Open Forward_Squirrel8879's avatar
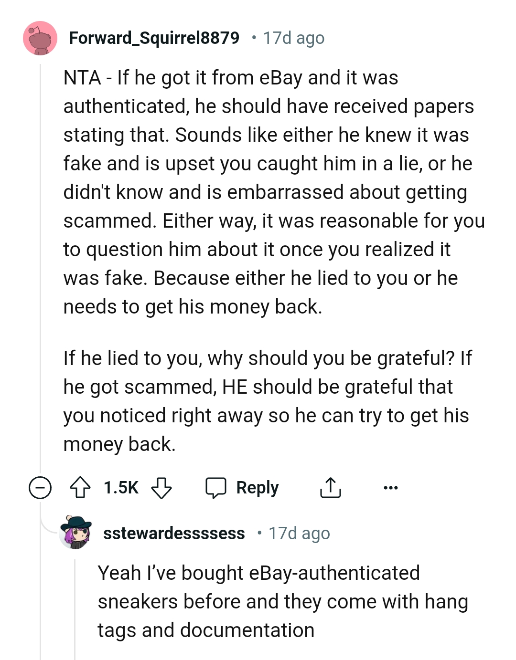The height and width of the screenshot is (660, 516). click(41, 38)
